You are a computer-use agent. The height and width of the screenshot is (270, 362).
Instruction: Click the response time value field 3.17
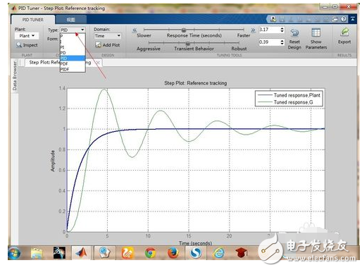270,30
